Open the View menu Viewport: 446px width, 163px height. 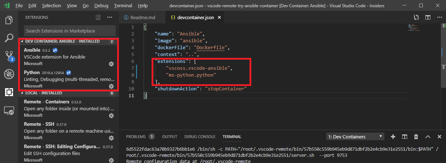(x=72, y=6)
